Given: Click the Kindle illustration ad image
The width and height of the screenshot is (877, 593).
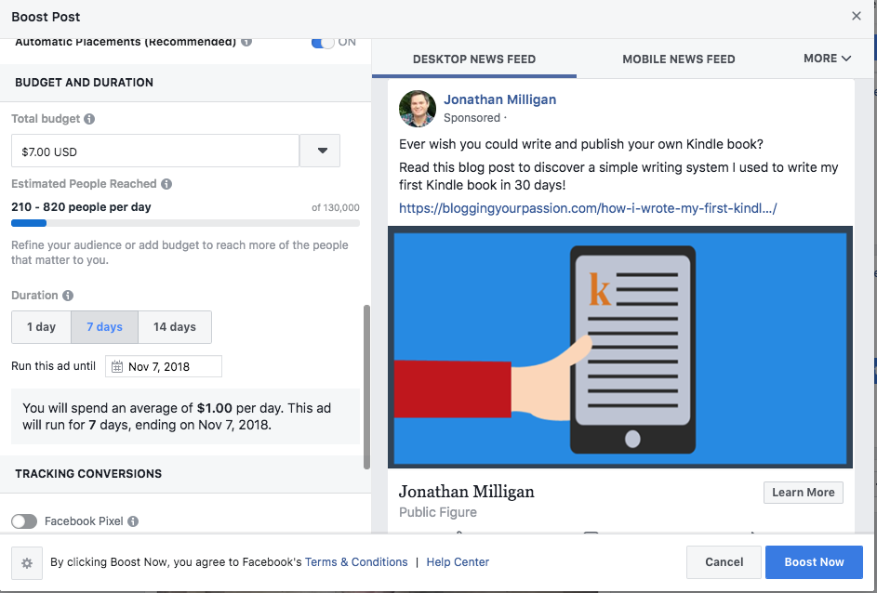Looking at the screenshot, I should click(x=620, y=347).
